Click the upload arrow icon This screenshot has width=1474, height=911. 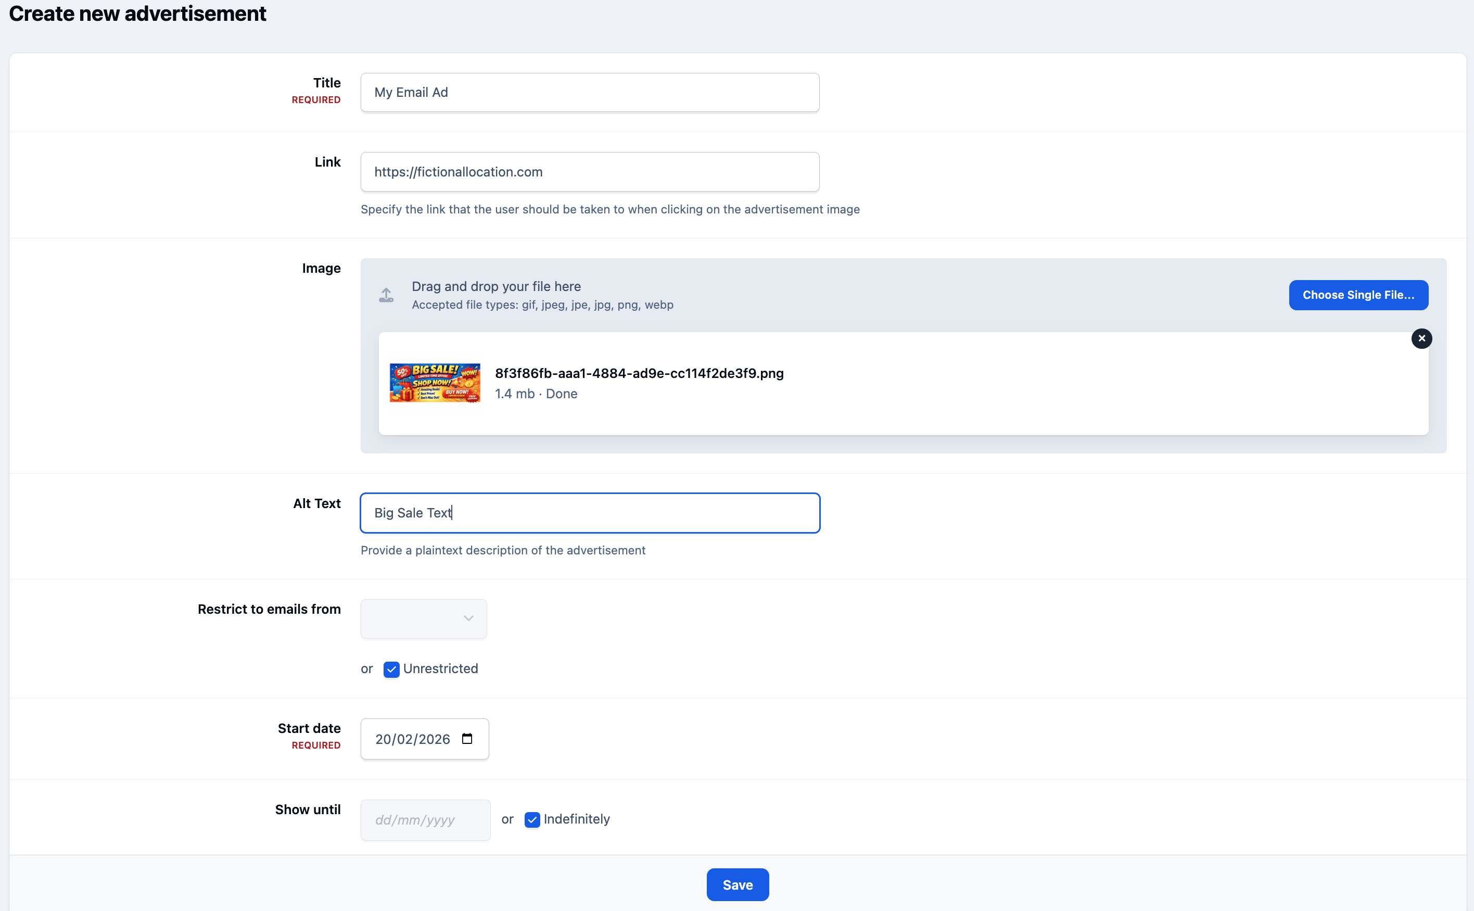pos(386,295)
